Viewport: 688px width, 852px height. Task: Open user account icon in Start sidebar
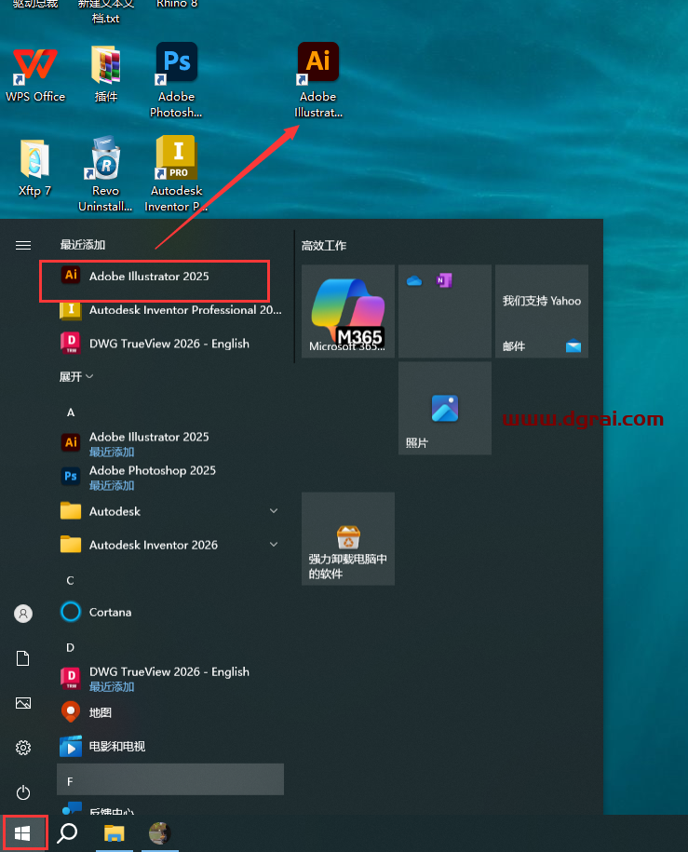(23, 614)
